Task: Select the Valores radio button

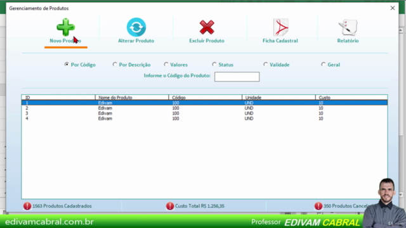Action: click(166, 64)
